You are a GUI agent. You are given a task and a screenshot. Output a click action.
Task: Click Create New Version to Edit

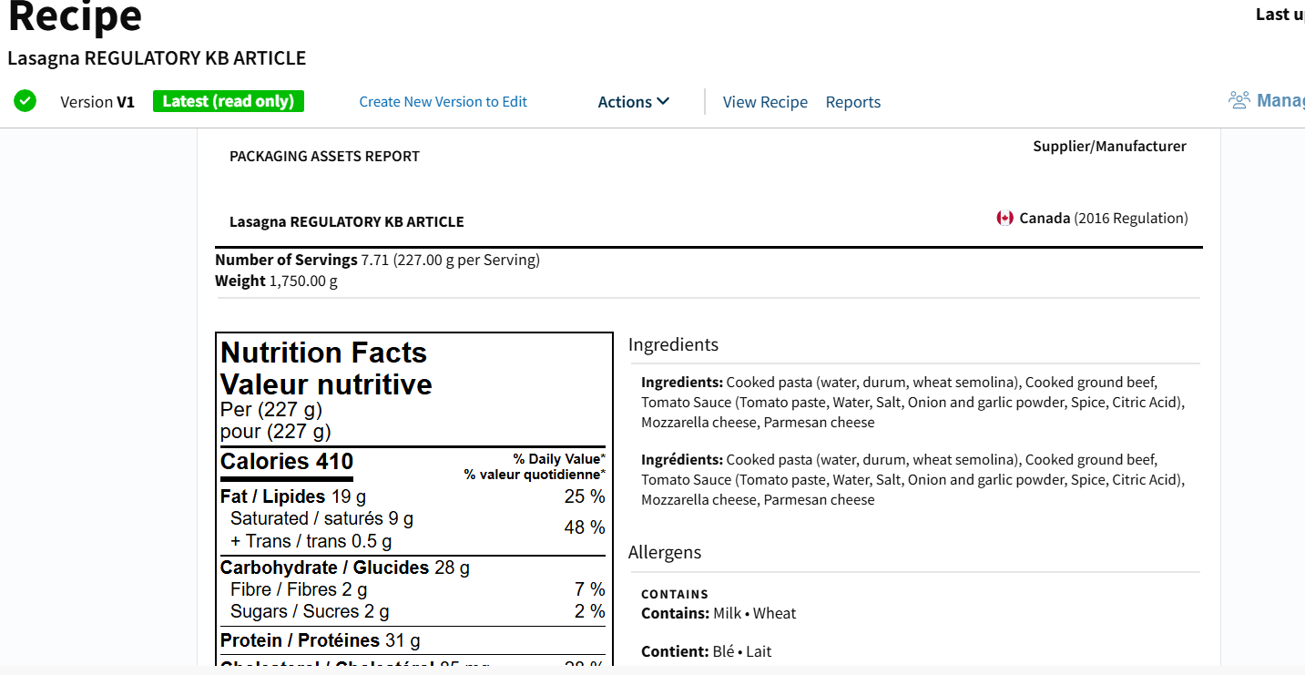[443, 101]
